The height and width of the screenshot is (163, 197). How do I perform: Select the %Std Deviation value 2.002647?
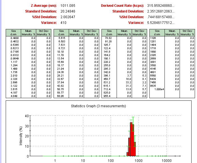[68, 17]
